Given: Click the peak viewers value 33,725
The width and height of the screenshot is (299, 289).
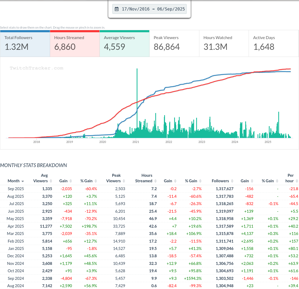Looking at the screenshot, I should [119, 226].
